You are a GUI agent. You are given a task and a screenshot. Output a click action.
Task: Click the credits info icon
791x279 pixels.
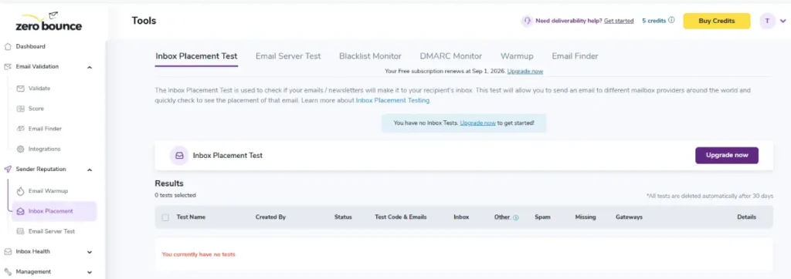[x=671, y=21]
